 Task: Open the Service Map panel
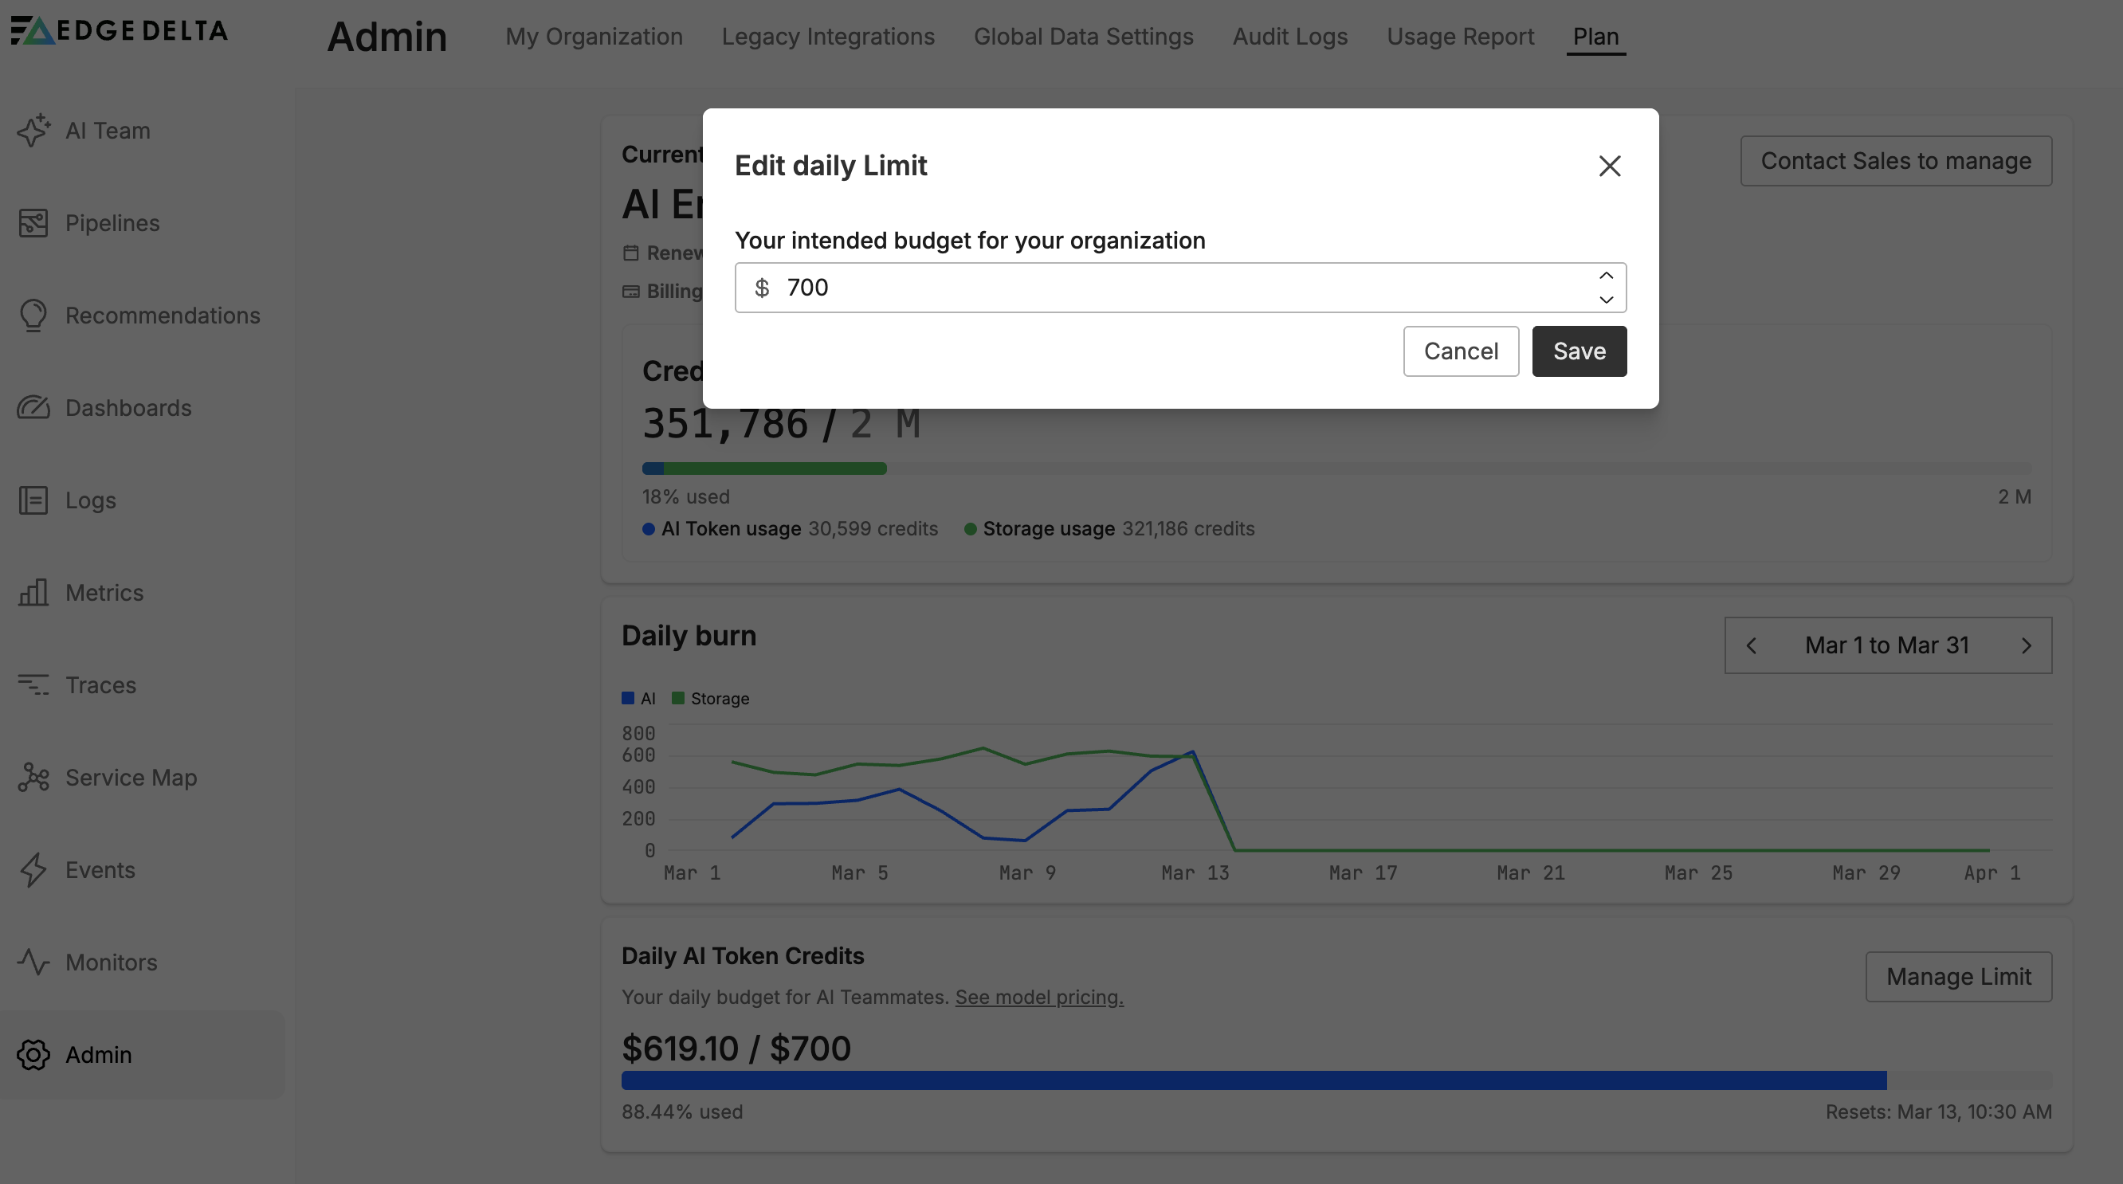[33, 777]
